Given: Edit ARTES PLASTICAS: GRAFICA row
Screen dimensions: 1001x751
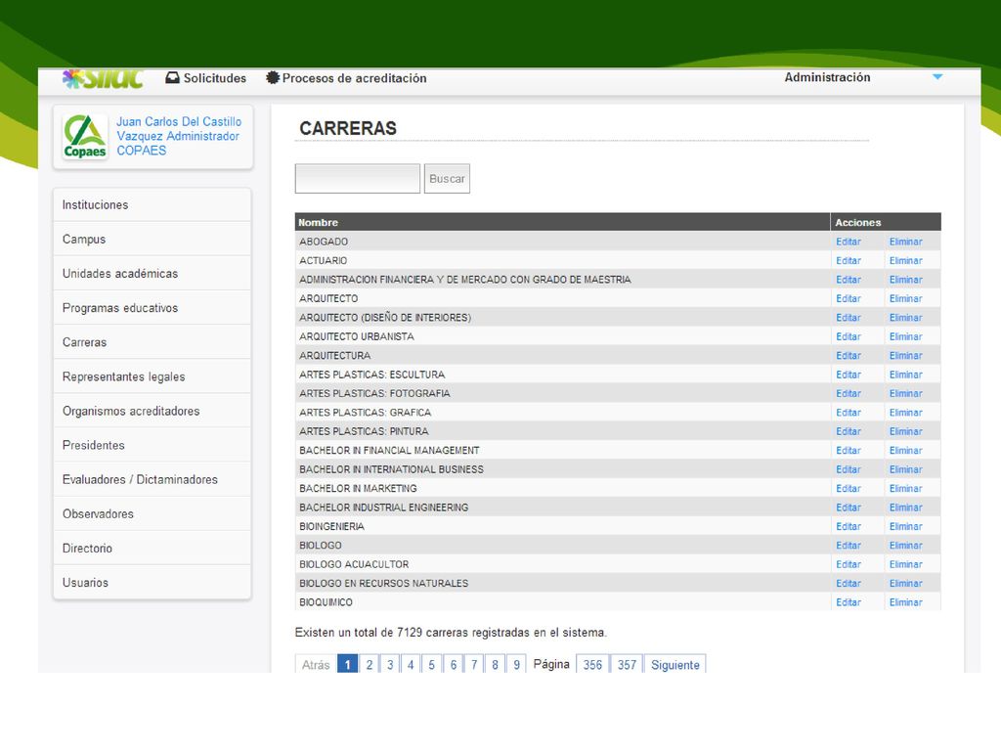Looking at the screenshot, I should tap(849, 413).
